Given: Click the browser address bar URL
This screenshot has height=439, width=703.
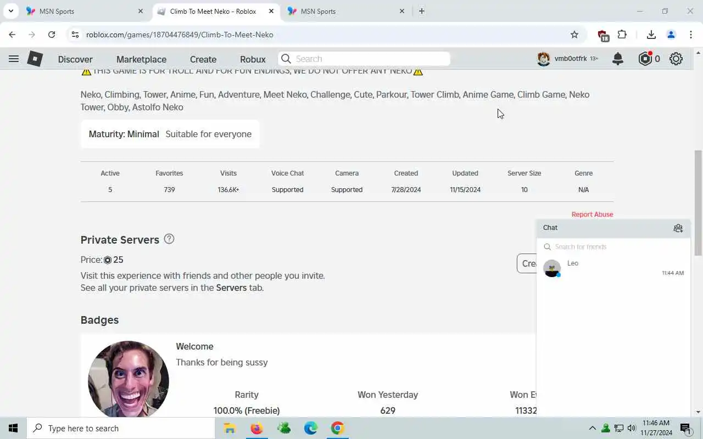Looking at the screenshot, I should tap(180, 35).
